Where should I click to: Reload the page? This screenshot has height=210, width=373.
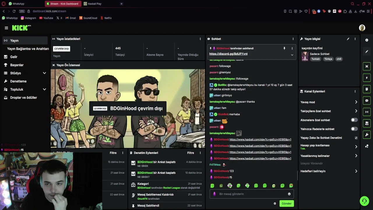pos(14,11)
